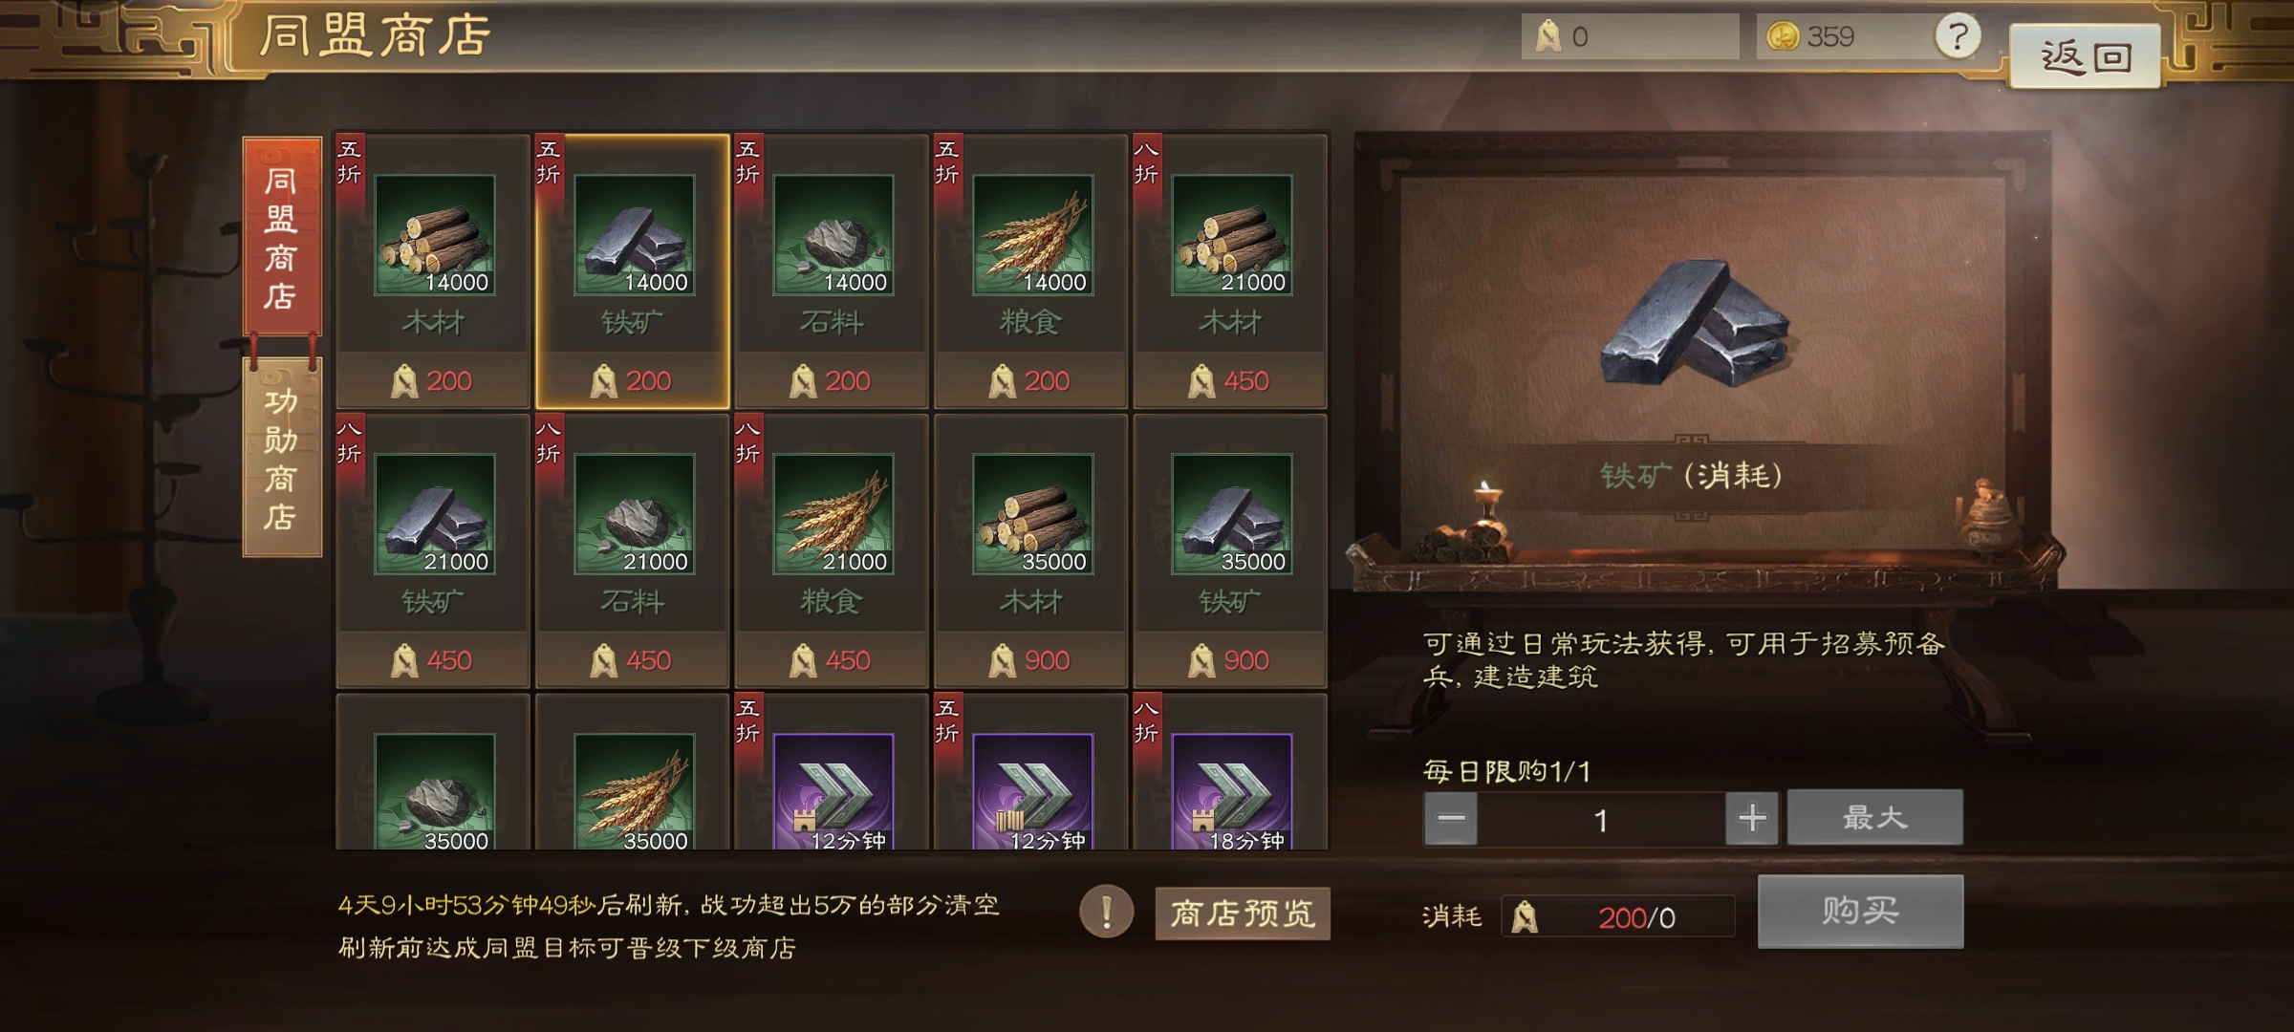Select the 21000 石料 item for 450
The height and width of the screenshot is (1032, 2294).
coord(632,551)
